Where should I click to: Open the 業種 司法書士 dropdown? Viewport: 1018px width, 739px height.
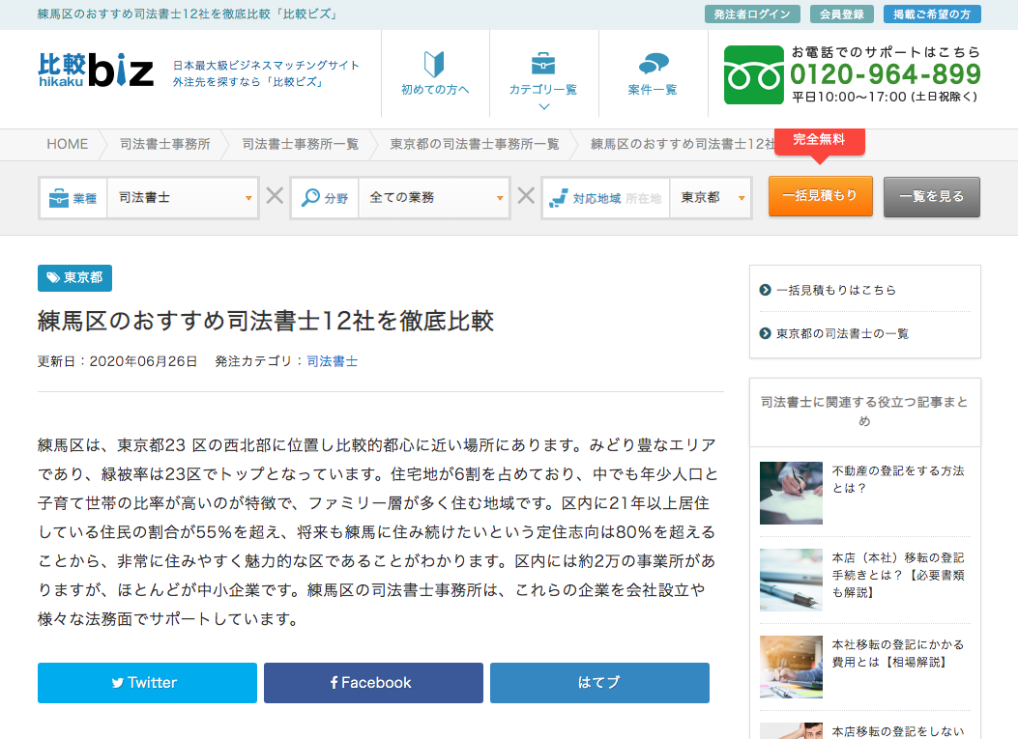(184, 197)
